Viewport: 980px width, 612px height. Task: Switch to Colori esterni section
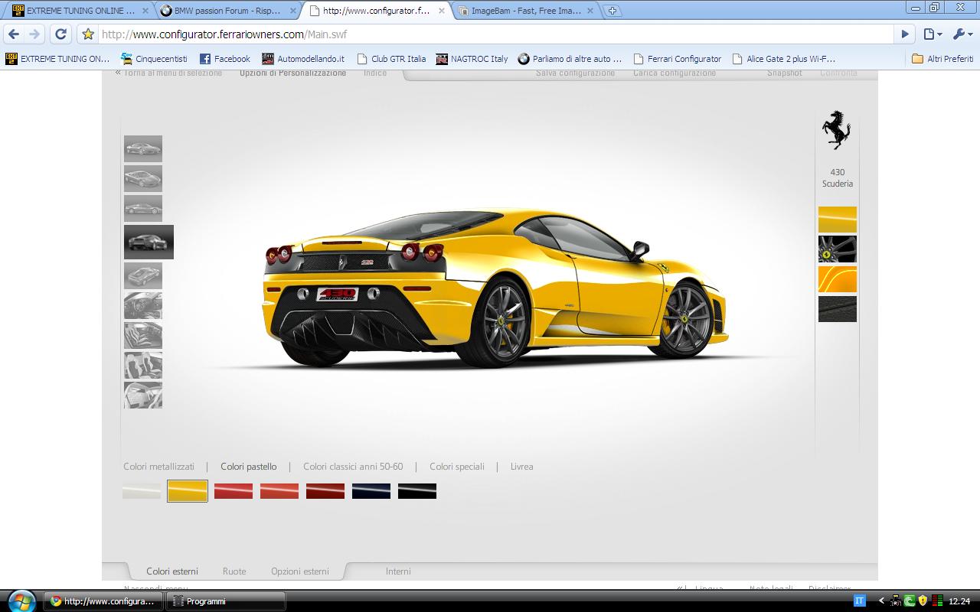(172, 571)
